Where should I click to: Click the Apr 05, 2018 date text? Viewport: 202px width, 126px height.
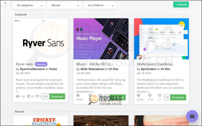tap(144, 73)
